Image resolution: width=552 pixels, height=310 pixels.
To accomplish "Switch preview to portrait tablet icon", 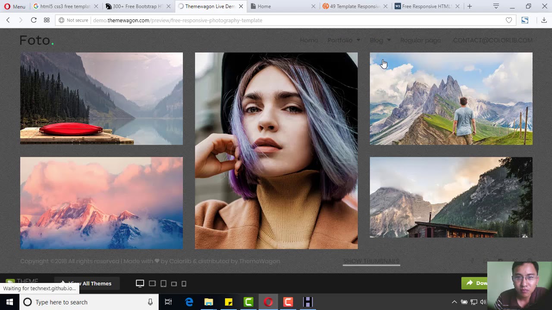I will click(163, 283).
